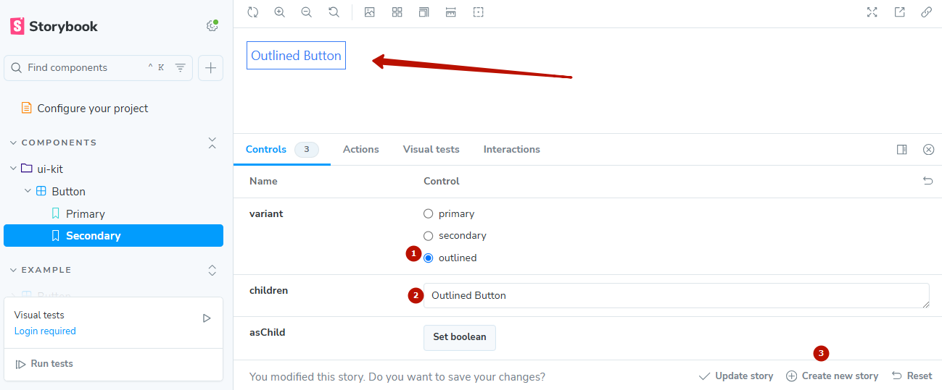Click the Name column header
Screen dimensions: 942x390
(263, 181)
